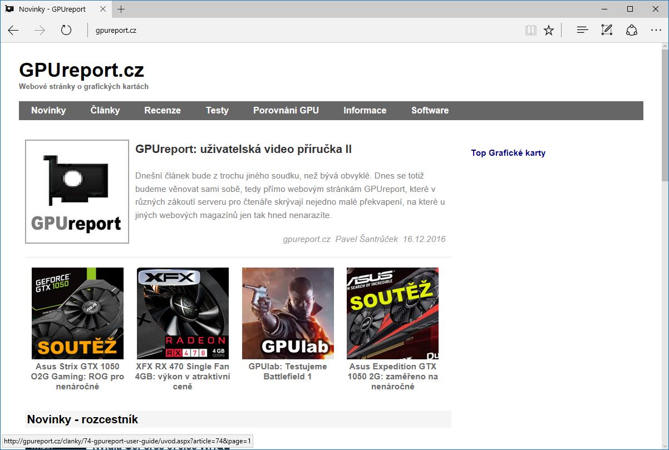Click link Asus Strix GTX 1050 O2G Gaming

(77, 377)
